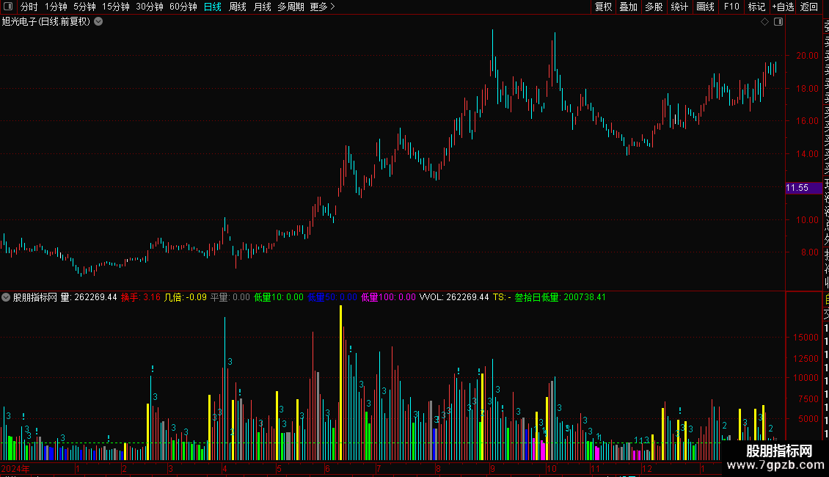Click the 低量100: 0.00 indicator label
The width and height of the screenshot is (829, 477).
[388, 297]
